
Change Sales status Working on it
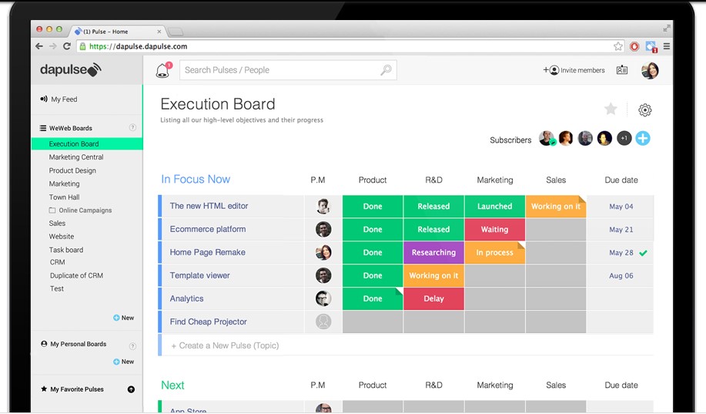[x=556, y=206]
